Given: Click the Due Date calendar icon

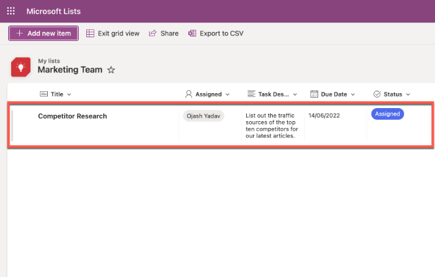Looking at the screenshot, I should pyautogui.click(x=314, y=94).
